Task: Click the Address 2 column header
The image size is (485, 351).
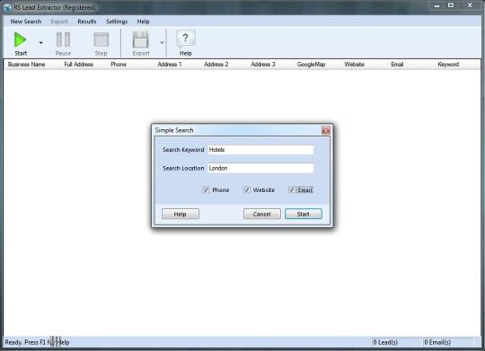Action: 216,65
